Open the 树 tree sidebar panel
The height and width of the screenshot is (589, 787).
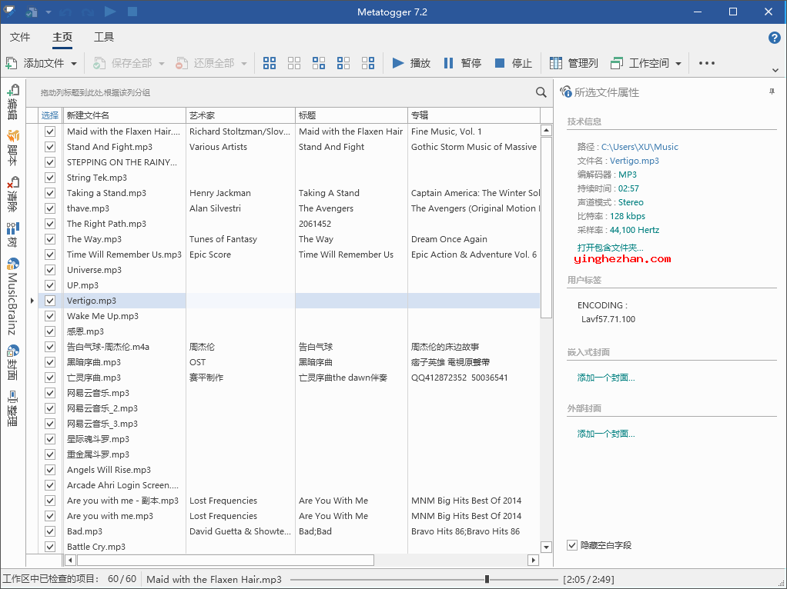coord(13,235)
